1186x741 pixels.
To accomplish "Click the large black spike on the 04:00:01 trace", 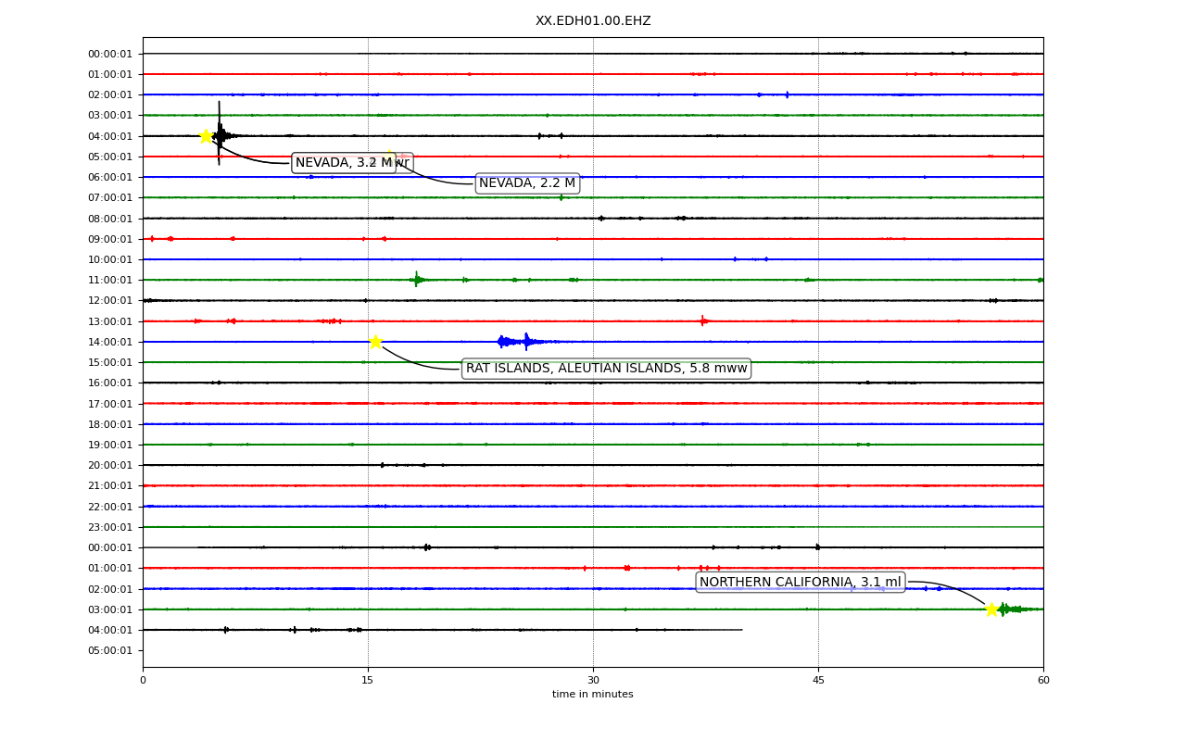I will tap(220, 133).
